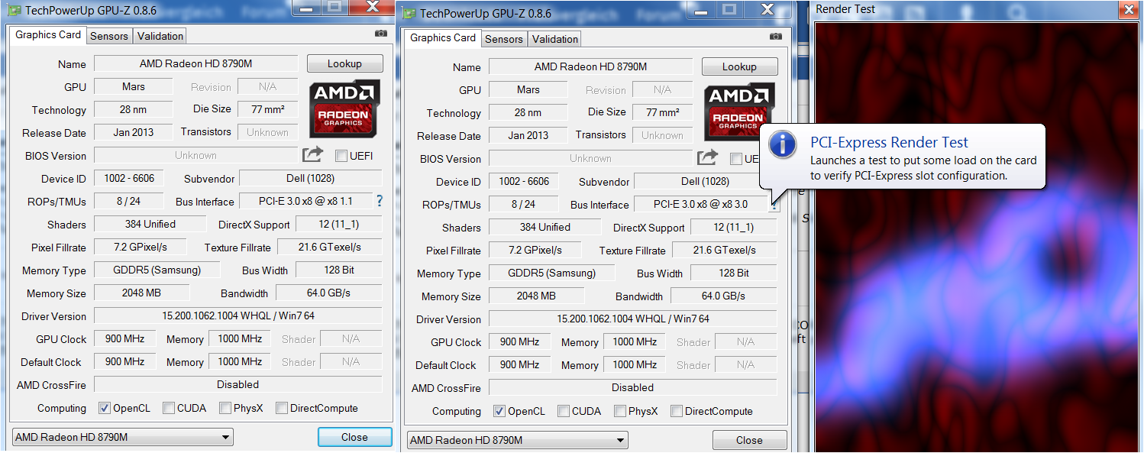Click the Close button in left GPU-Z window

pos(354,437)
